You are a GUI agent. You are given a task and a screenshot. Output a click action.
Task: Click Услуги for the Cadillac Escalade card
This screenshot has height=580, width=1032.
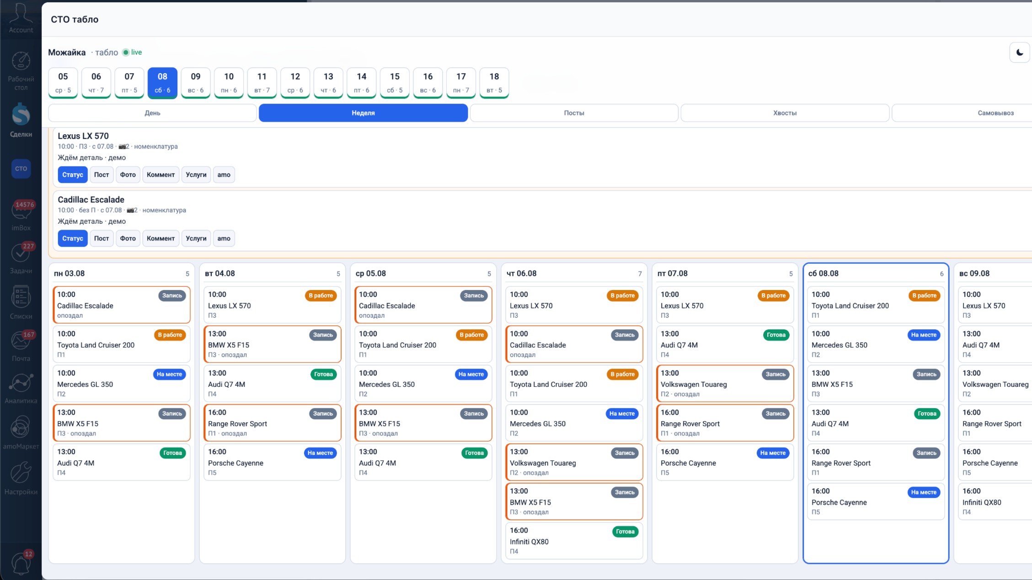click(x=196, y=238)
